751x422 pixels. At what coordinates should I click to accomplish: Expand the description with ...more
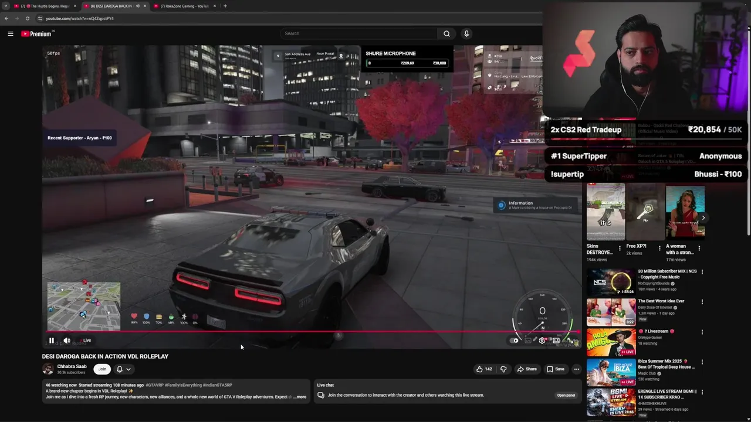pyautogui.click(x=300, y=397)
